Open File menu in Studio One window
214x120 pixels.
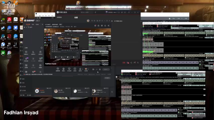[36, 16]
